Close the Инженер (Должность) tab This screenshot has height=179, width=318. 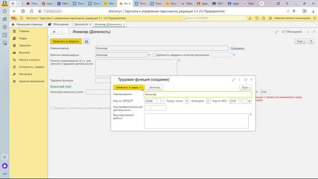click(x=124, y=24)
